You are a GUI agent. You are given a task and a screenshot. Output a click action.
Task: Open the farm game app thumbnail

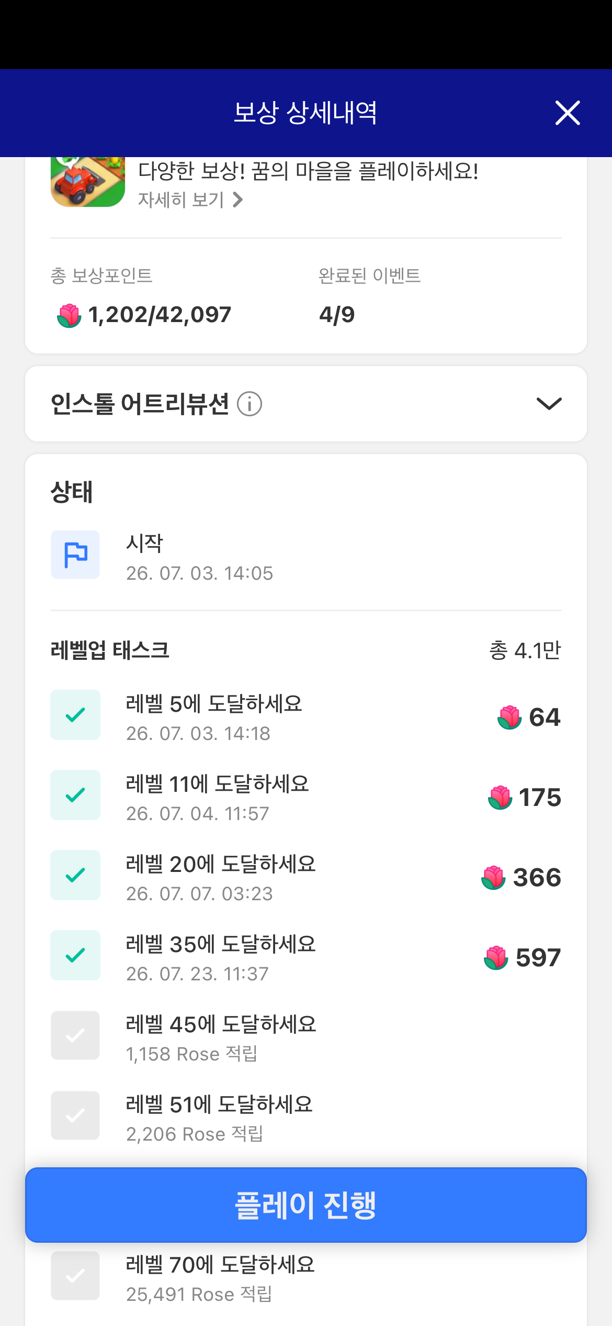(88, 182)
